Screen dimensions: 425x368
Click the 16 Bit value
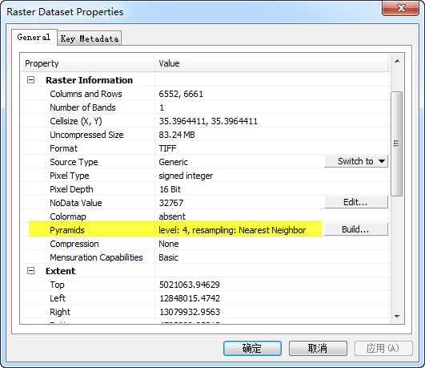coord(170,189)
